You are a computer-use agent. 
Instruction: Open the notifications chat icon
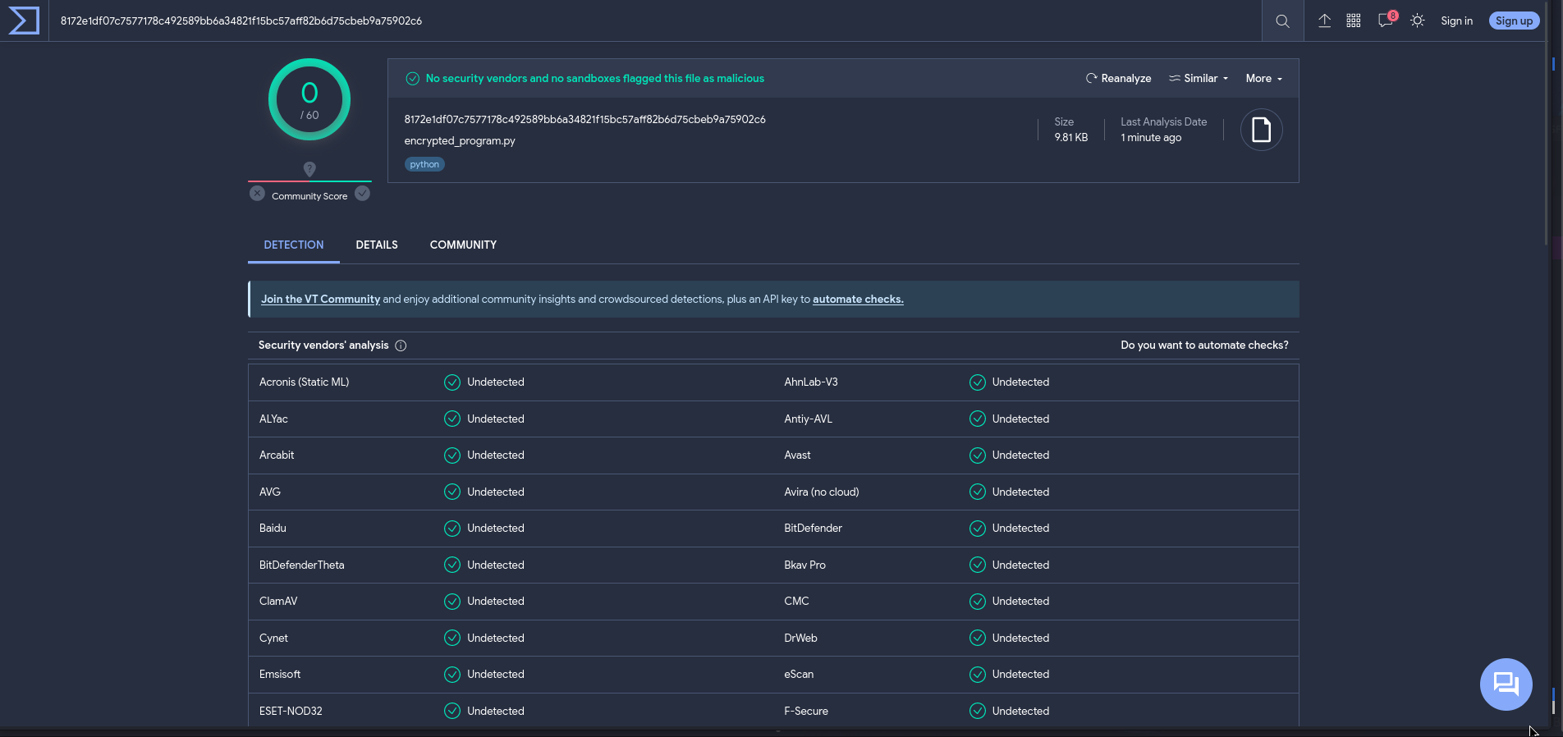pos(1386,20)
